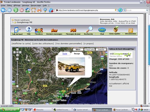
Task: Recenter map with the middle pan button
Action: tap(17, 52)
